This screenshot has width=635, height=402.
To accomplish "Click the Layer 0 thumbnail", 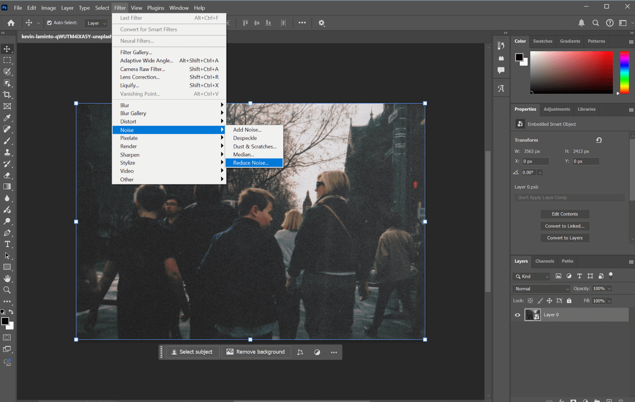I will (x=532, y=315).
